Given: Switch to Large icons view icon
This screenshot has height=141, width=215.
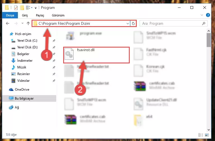Looking at the screenshot, I should coord(207,135).
